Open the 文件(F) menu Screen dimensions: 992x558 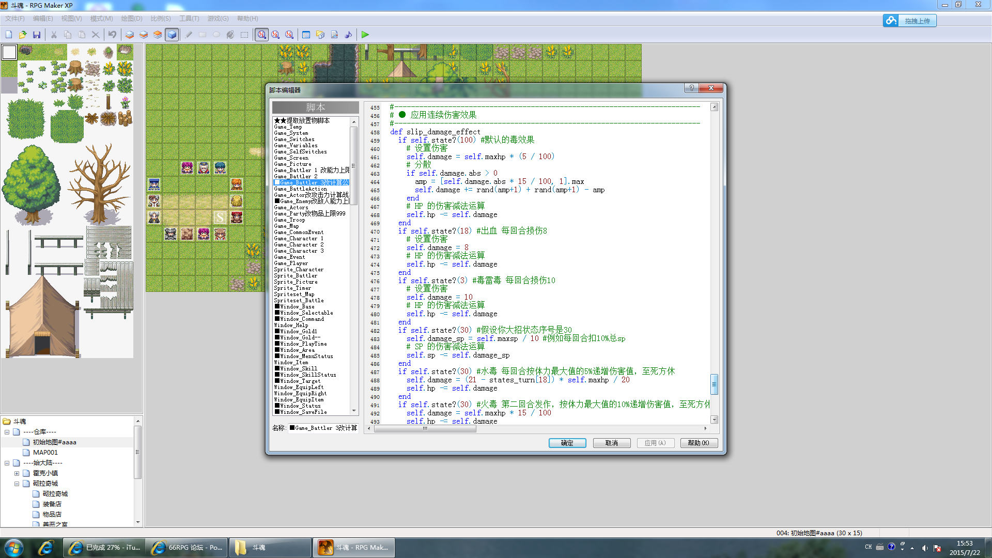pyautogui.click(x=15, y=19)
